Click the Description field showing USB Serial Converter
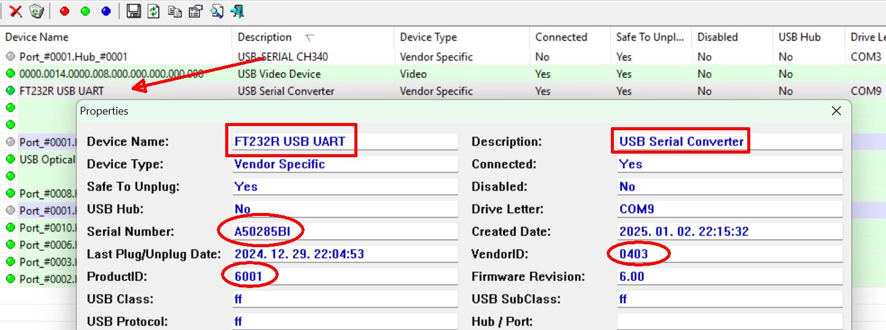Image resolution: width=886 pixels, height=330 pixels. (x=730, y=142)
